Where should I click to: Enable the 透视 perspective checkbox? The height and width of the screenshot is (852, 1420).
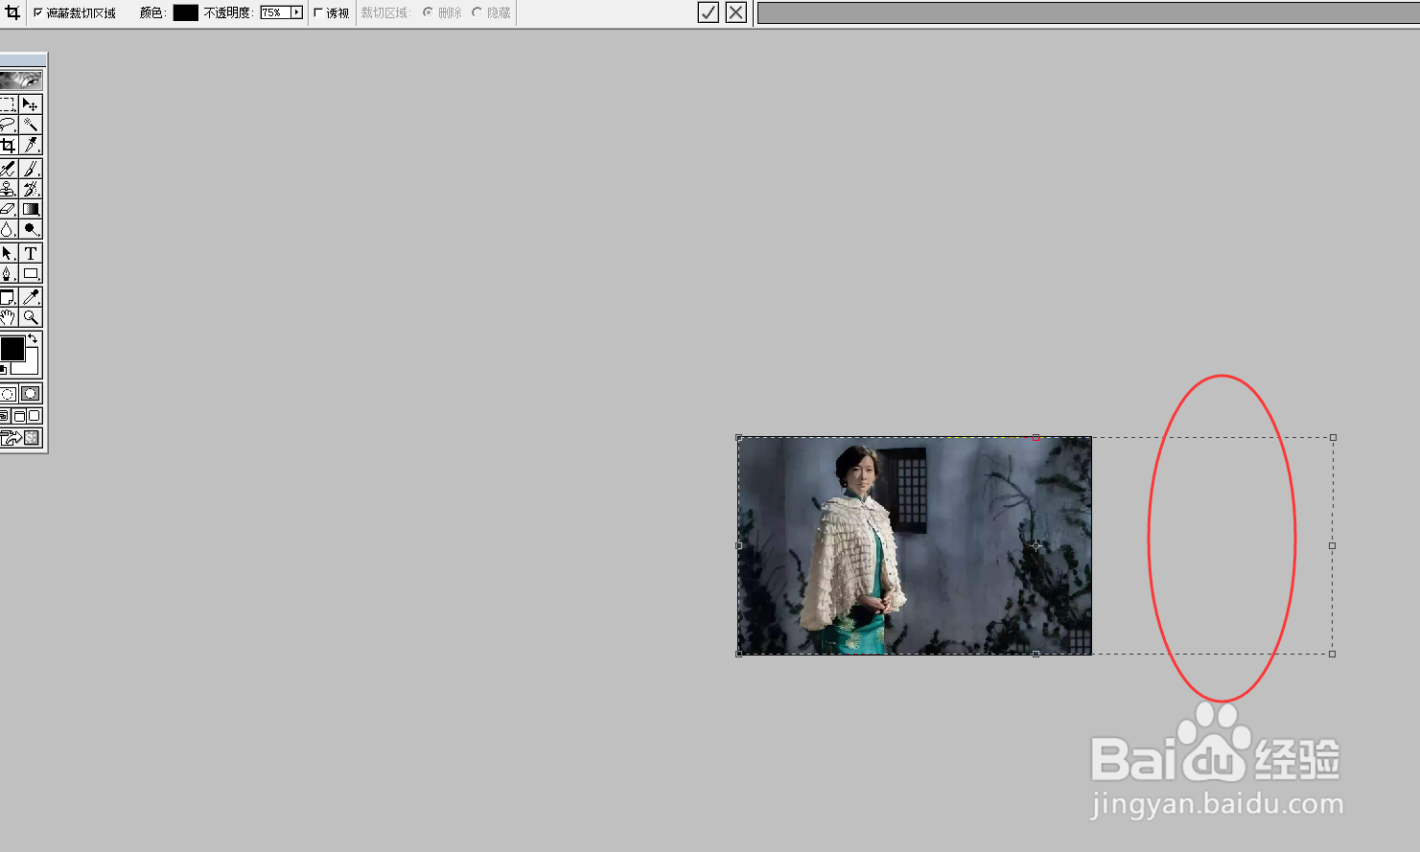(318, 12)
